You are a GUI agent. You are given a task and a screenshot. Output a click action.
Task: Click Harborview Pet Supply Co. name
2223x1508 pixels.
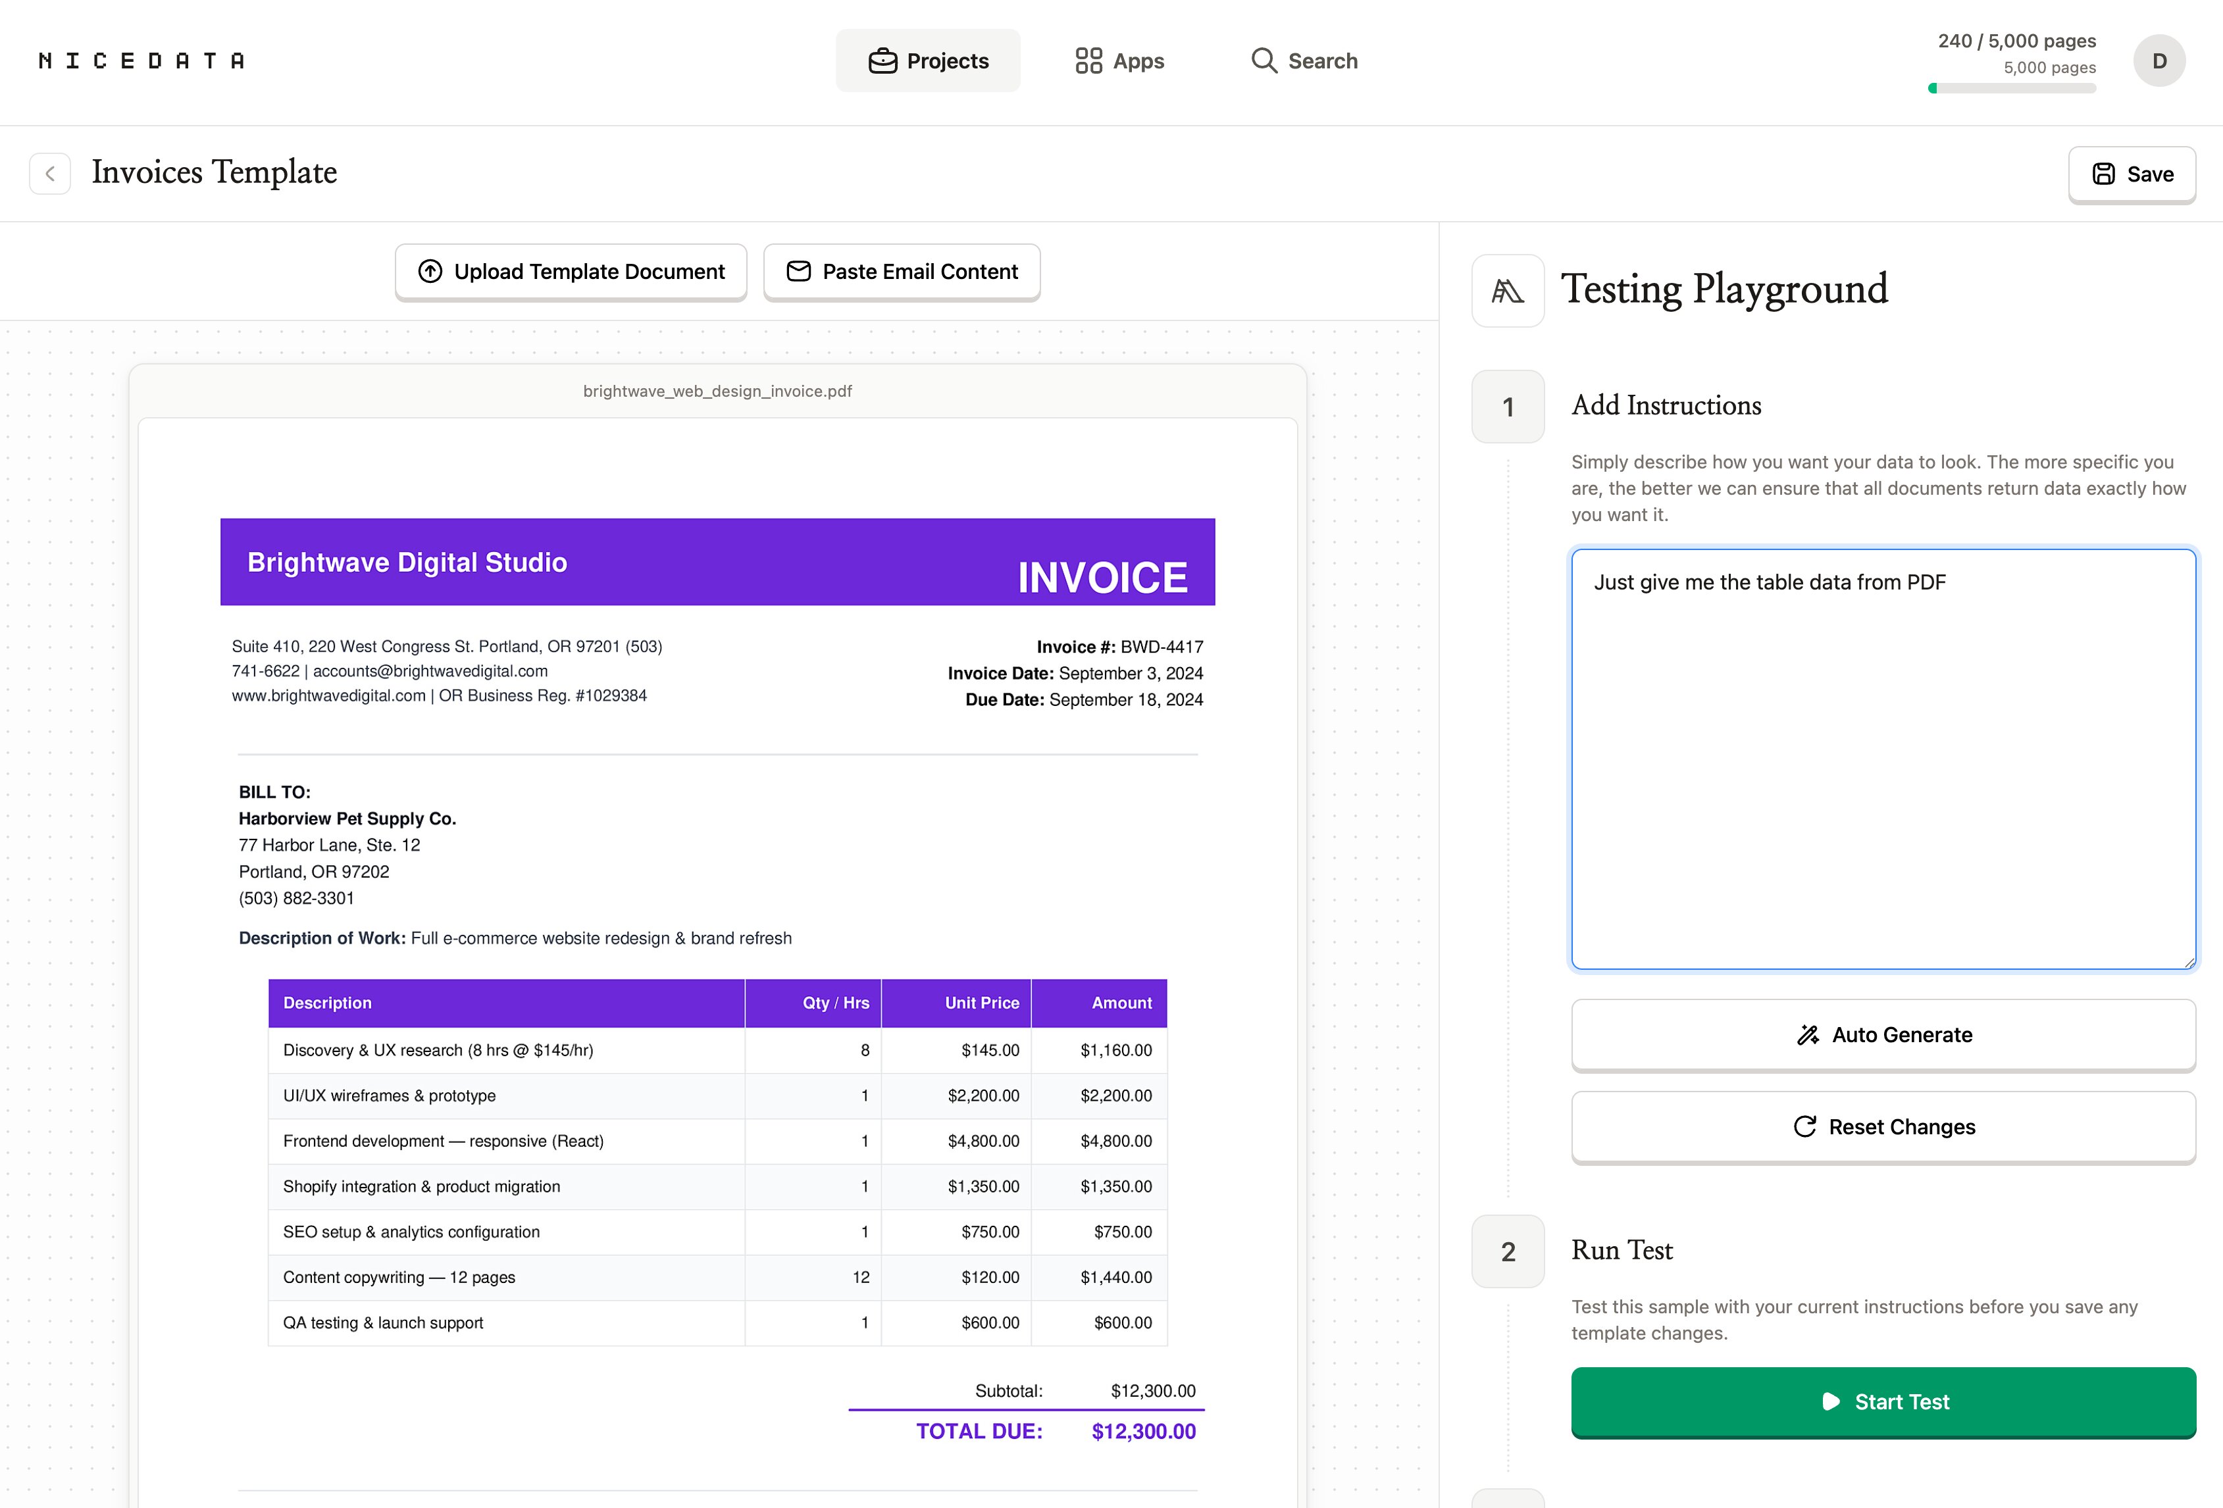click(x=347, y=818)
